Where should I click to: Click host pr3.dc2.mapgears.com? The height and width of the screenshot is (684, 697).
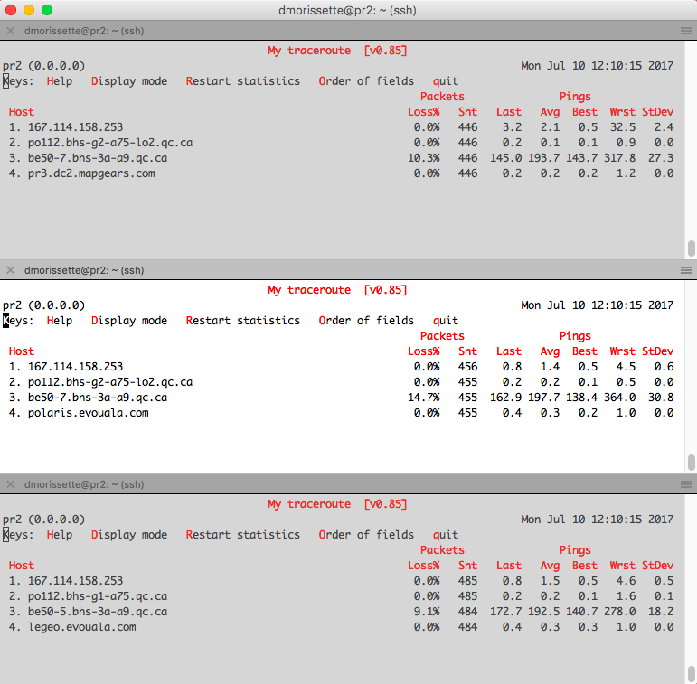point(91,173)
